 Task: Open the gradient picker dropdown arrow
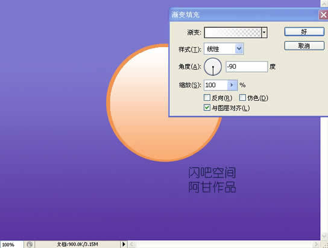(264, 33)
